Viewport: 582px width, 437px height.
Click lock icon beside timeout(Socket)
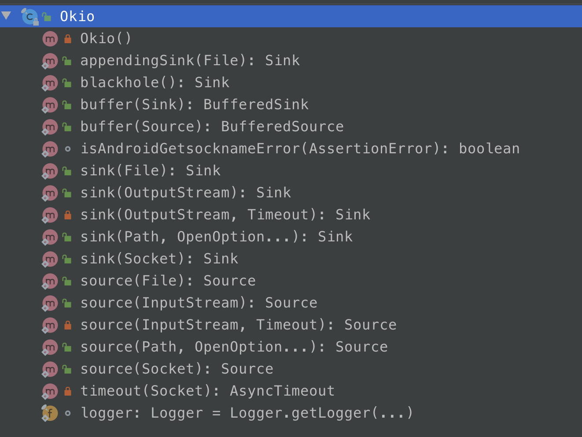tap(67, 391)
